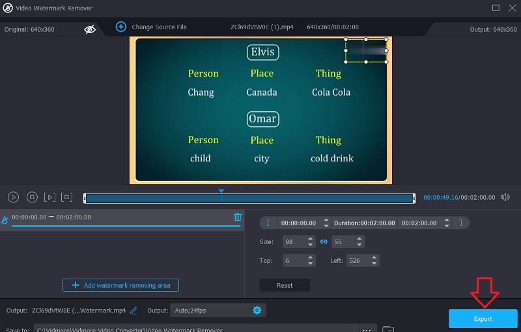This screenshot has height=332, width=521.
Task: Toggle the aspect ratio link lock
Action: (x=324, y=242)
